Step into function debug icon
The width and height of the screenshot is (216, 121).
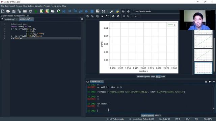point(75,11)
